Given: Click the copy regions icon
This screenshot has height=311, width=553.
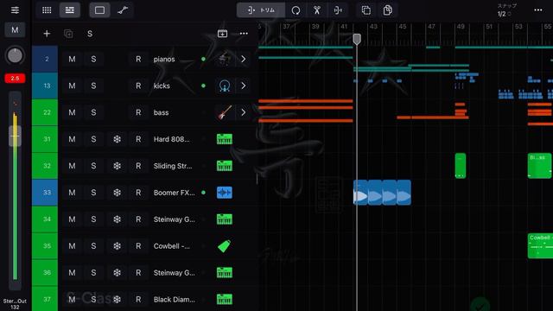Looking at the screenshot, I should pos(366,10).
